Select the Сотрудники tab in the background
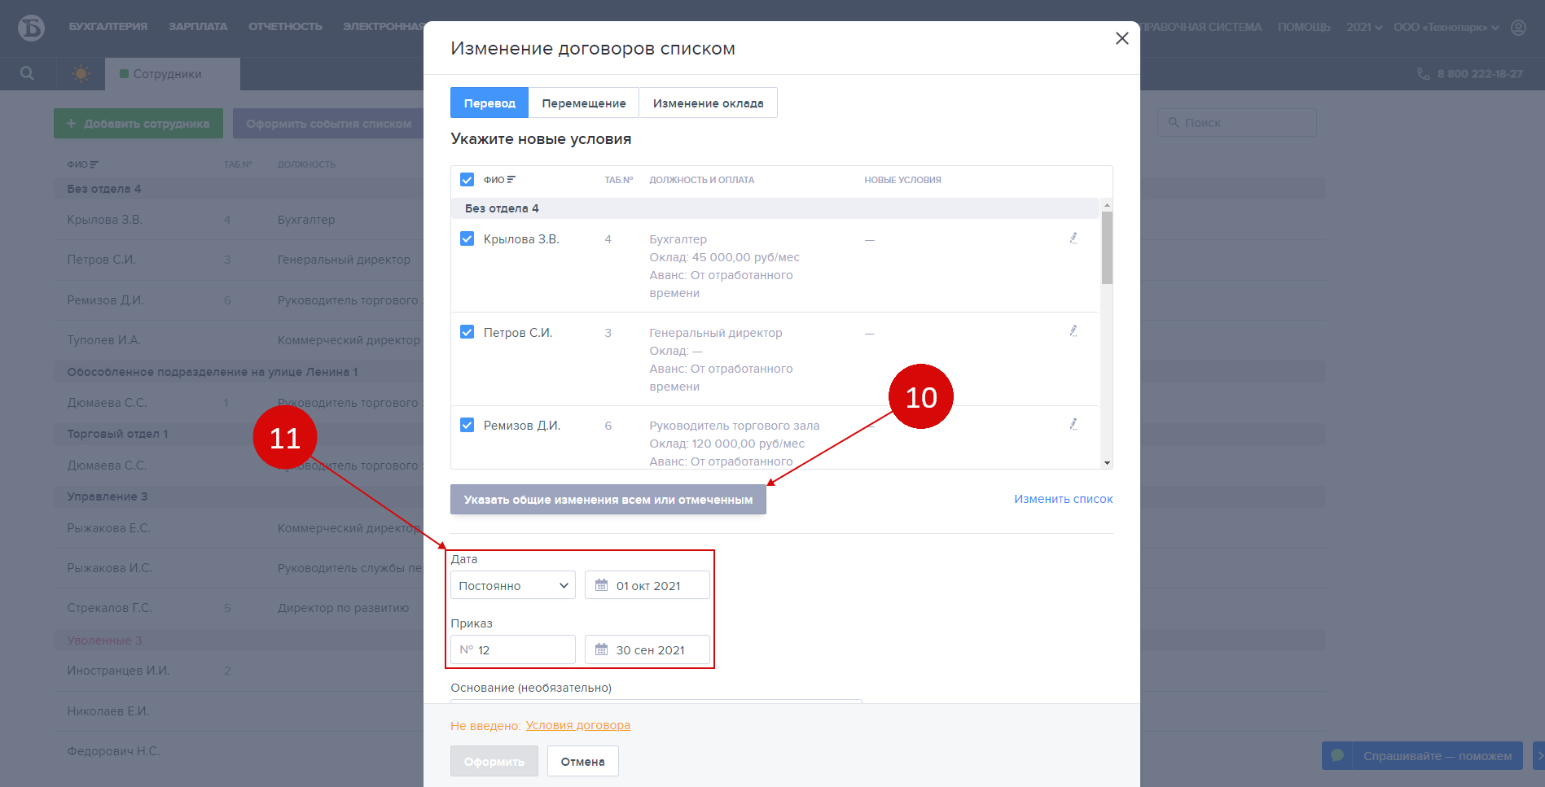This screenshot has height=787, width=1545. coord(173,73)
